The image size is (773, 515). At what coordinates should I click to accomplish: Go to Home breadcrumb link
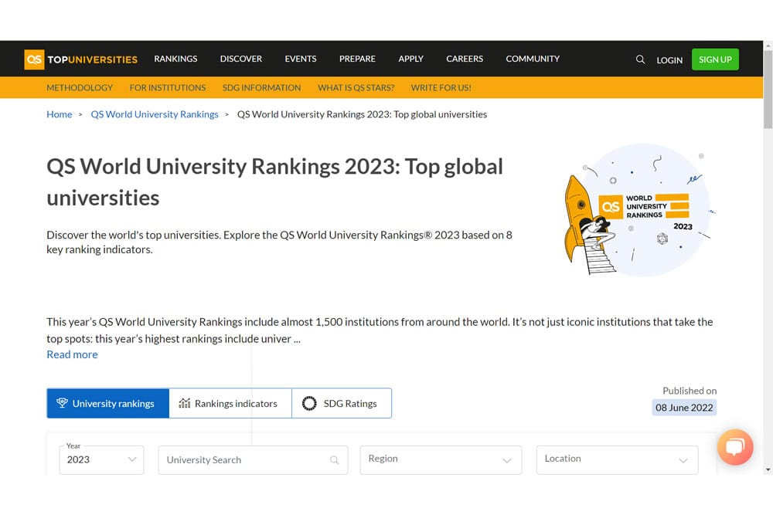[59, 114]
